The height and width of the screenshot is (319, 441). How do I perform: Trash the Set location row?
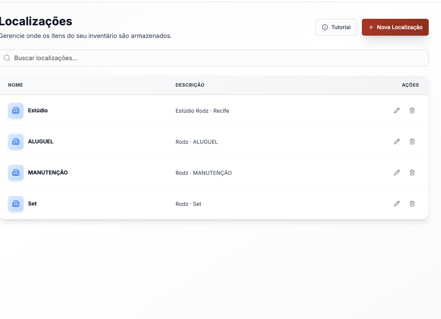pyautogui.click(x=412, y=204)
